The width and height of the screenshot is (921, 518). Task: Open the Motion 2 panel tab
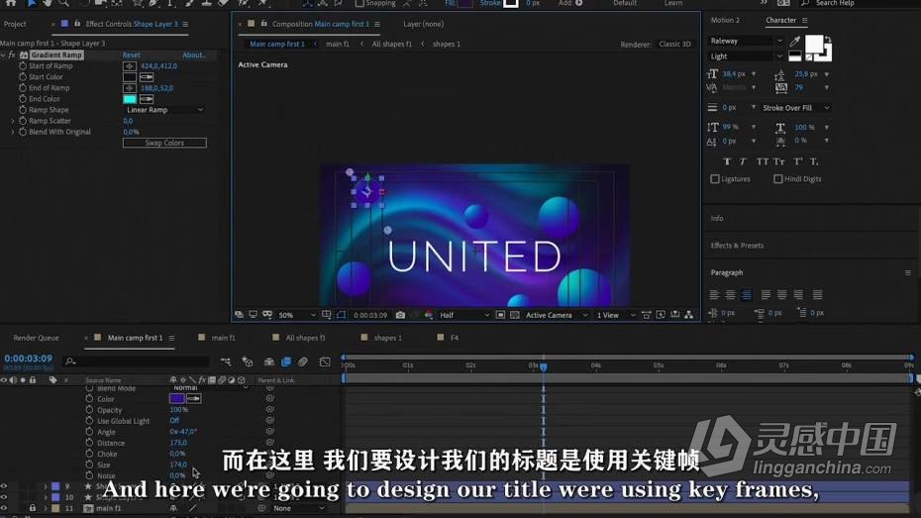(x=725, y=20)
